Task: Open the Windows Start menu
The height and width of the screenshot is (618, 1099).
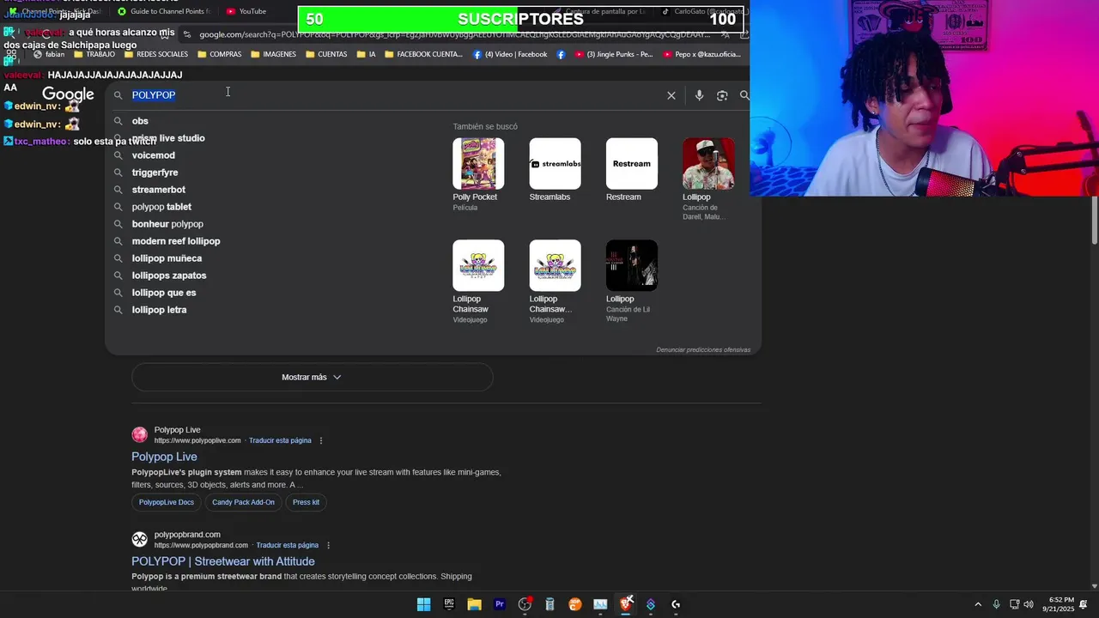Action: [423, 604]
